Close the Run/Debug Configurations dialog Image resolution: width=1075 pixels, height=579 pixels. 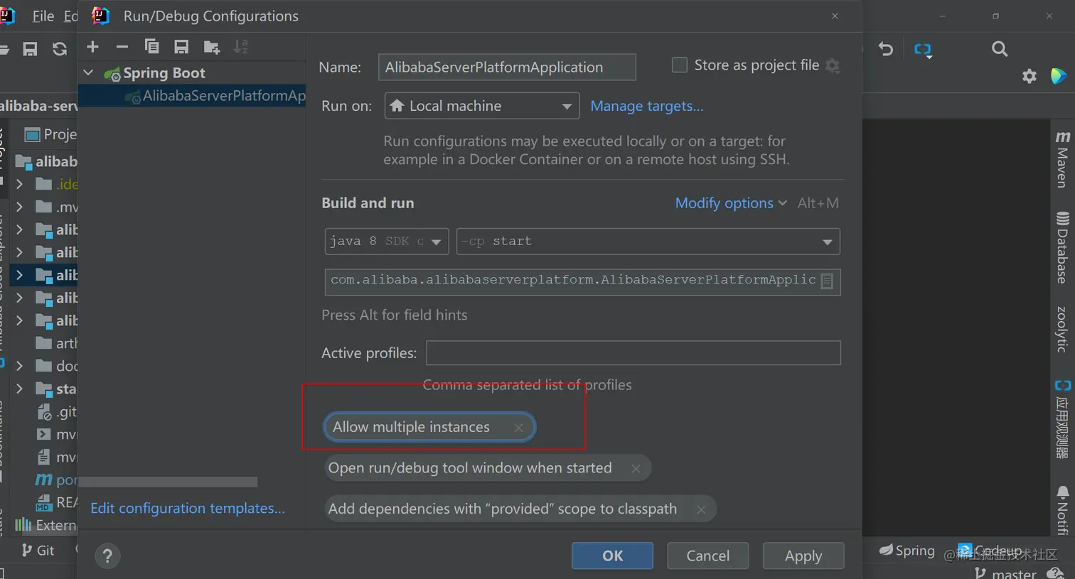[835, 16]
